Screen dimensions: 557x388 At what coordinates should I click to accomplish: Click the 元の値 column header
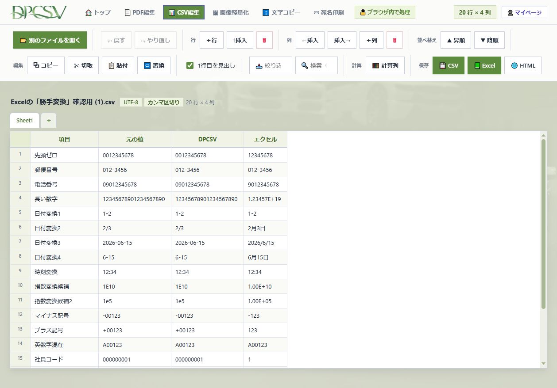pyautogui.click(x=135, y=139)
